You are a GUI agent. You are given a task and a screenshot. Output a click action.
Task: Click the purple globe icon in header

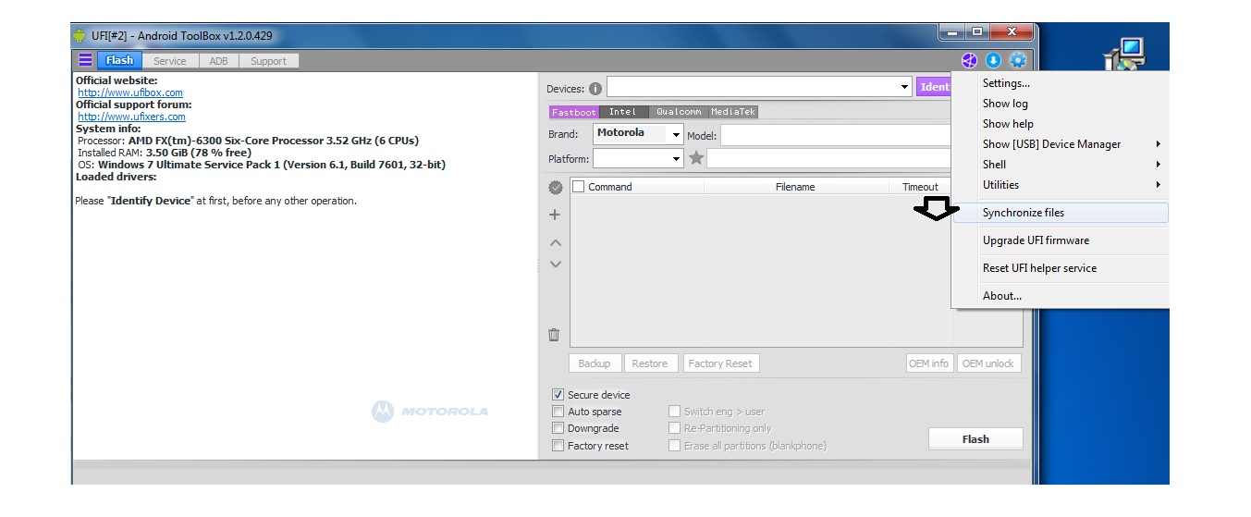pyautogui.click(x=969, y=61)
